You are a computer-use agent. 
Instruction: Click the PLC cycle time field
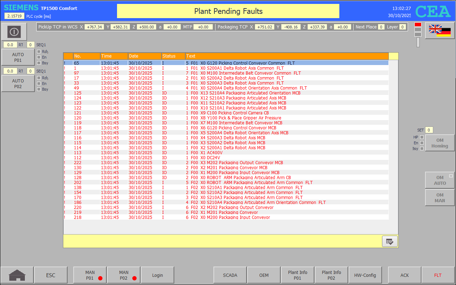15,16
